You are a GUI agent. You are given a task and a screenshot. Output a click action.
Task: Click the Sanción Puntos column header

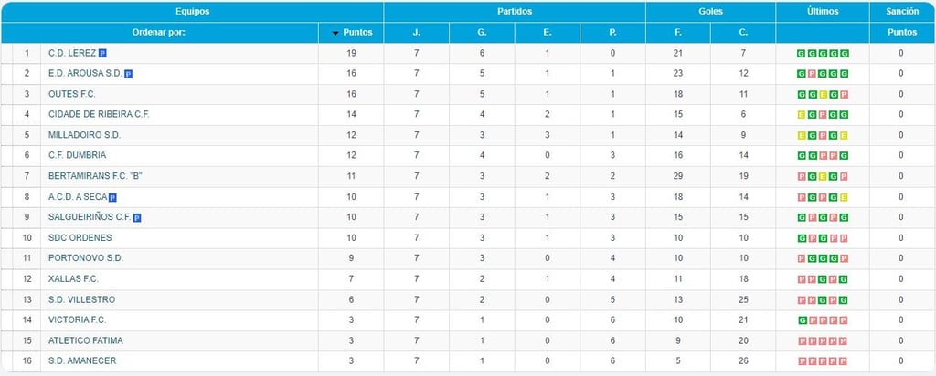click(901, 33)
